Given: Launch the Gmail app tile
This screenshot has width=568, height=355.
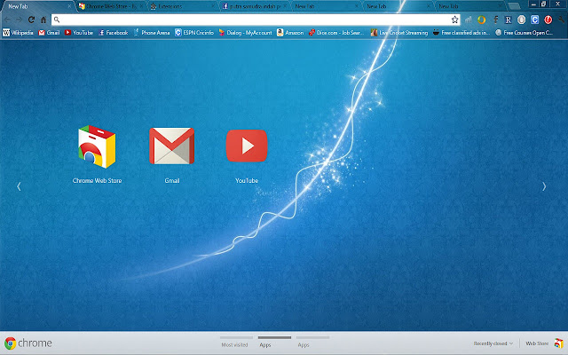Looking at the screenshot, I should [x=172, y=146].
